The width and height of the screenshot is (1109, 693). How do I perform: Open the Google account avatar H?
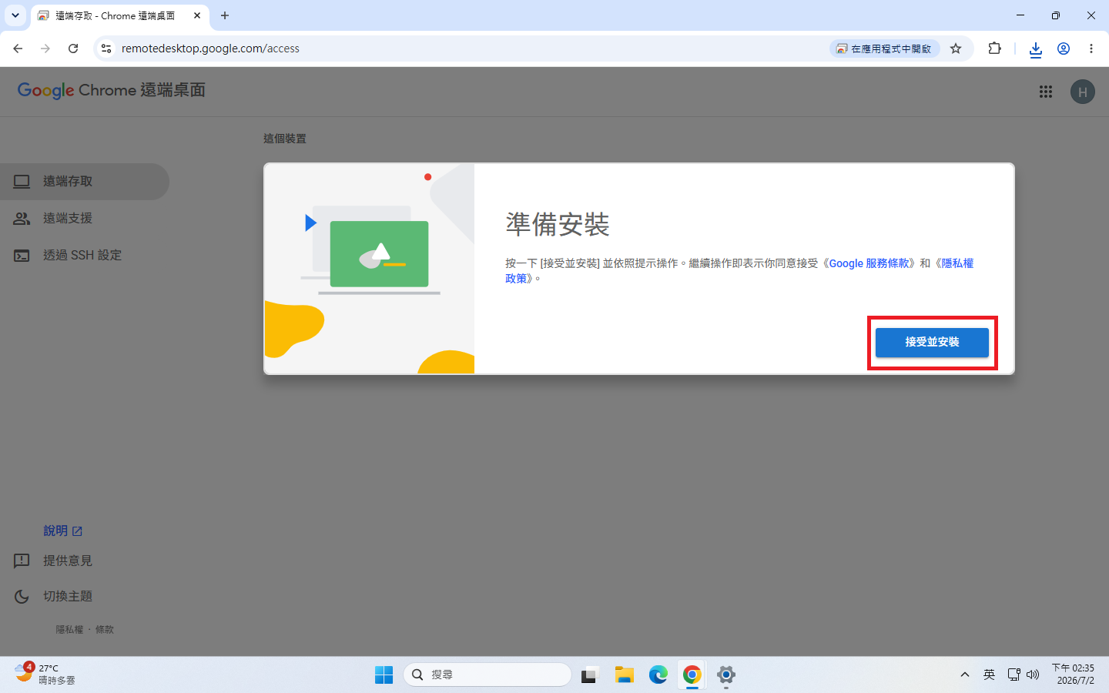click(x=1082, y=92)
